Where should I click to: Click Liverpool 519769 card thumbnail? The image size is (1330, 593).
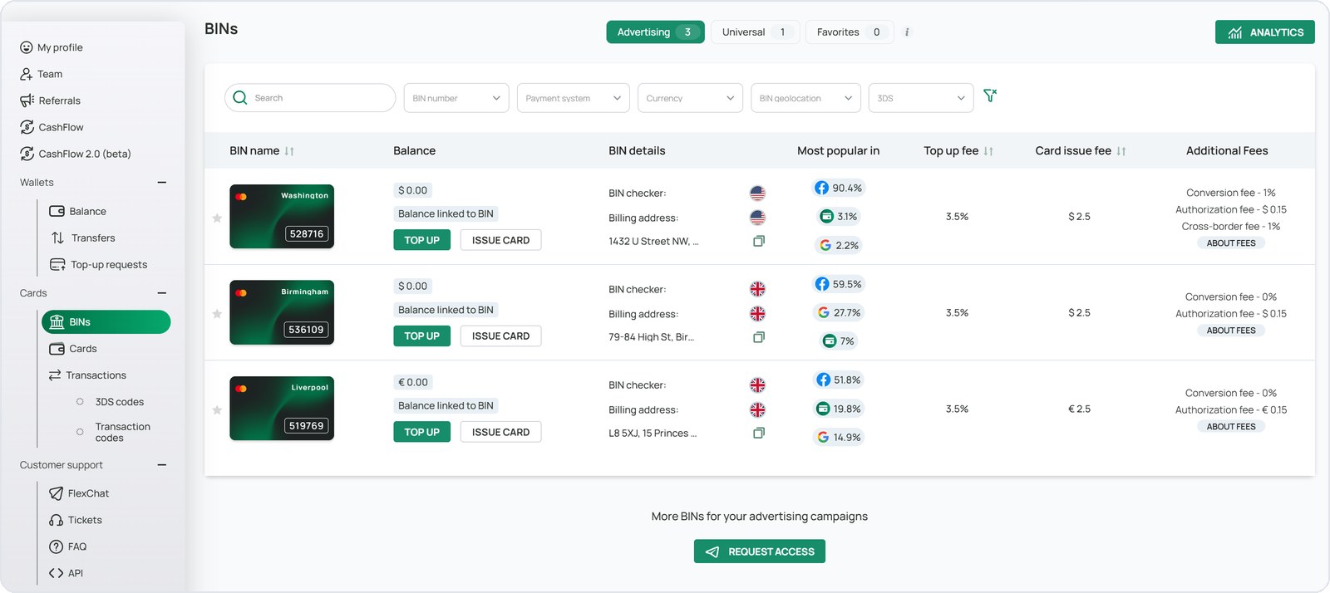282,409
